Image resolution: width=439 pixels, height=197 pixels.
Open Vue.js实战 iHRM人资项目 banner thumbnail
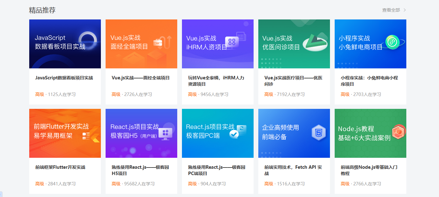(x=218, y=44)
